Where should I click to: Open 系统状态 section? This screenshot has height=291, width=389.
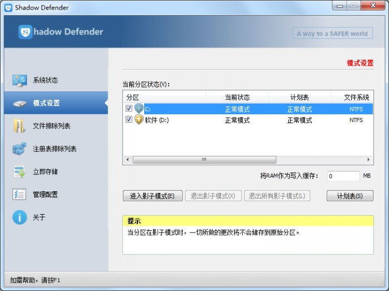tap(56, 80)
